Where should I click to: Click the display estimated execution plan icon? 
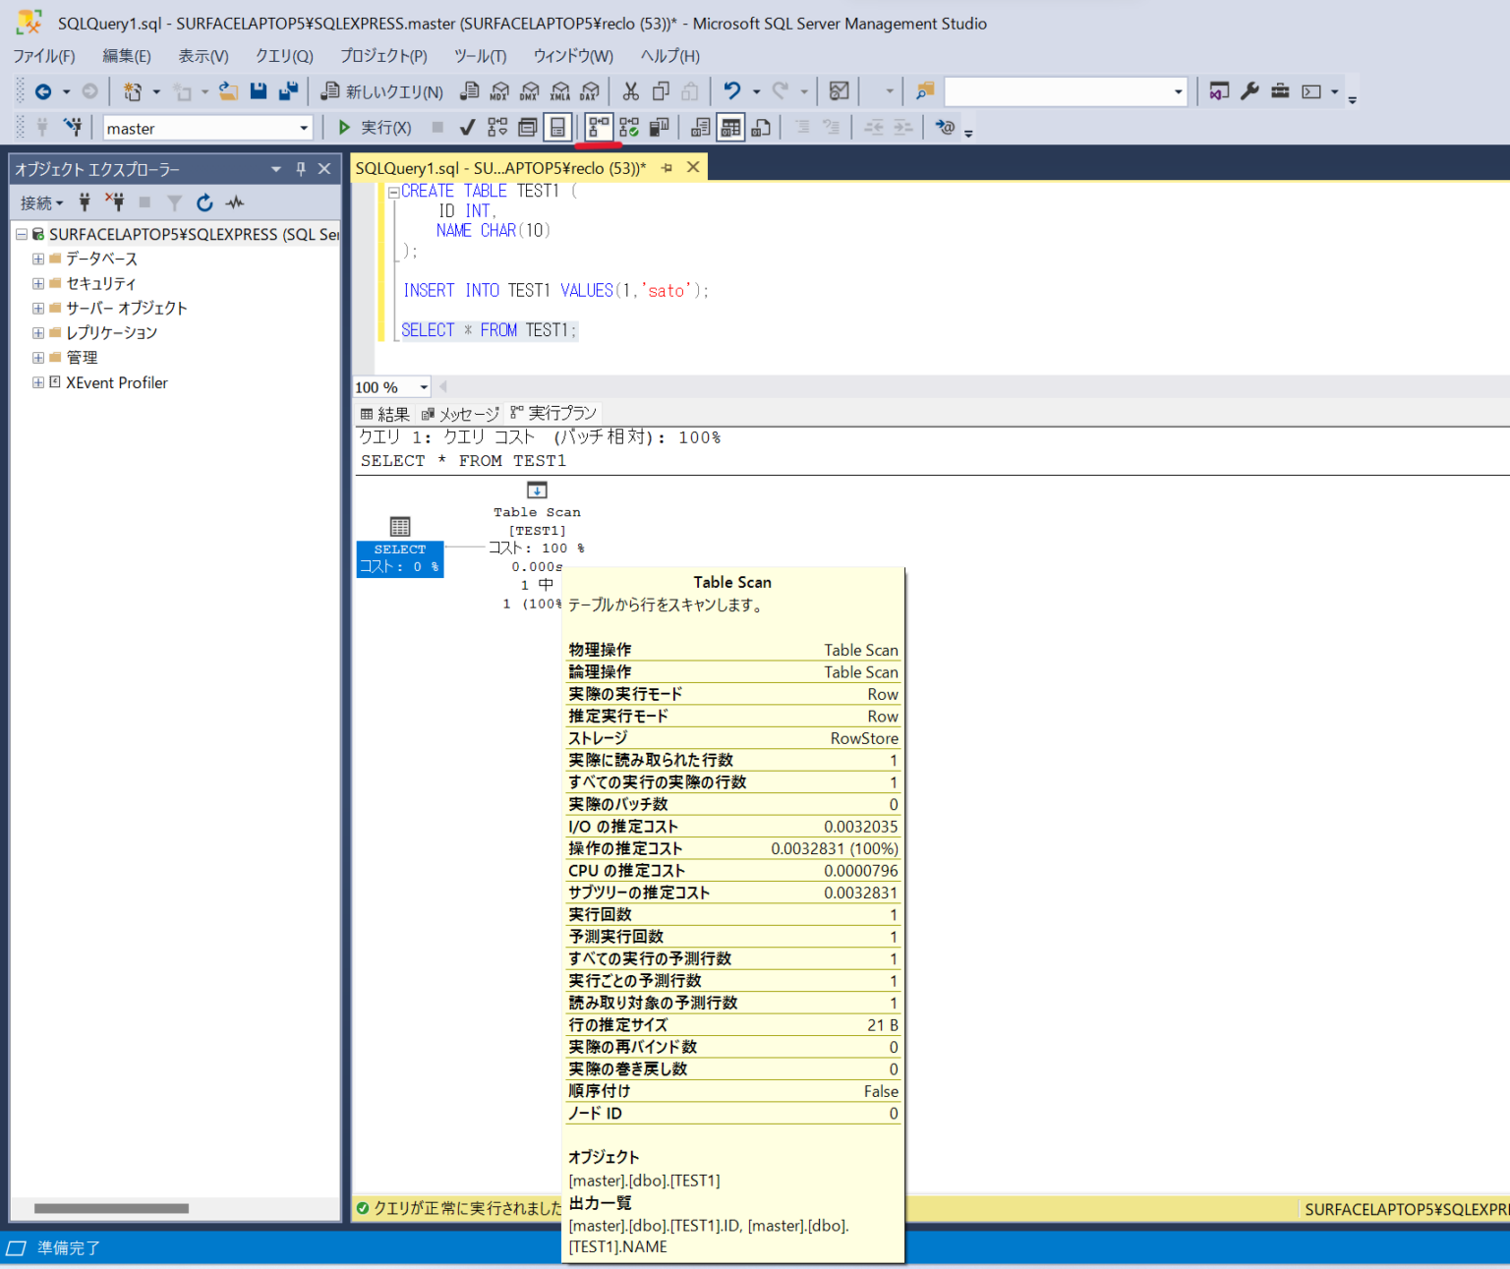click(x=497, y=127)
